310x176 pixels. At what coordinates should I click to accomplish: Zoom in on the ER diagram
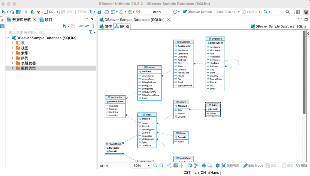[x=155, y=165]
